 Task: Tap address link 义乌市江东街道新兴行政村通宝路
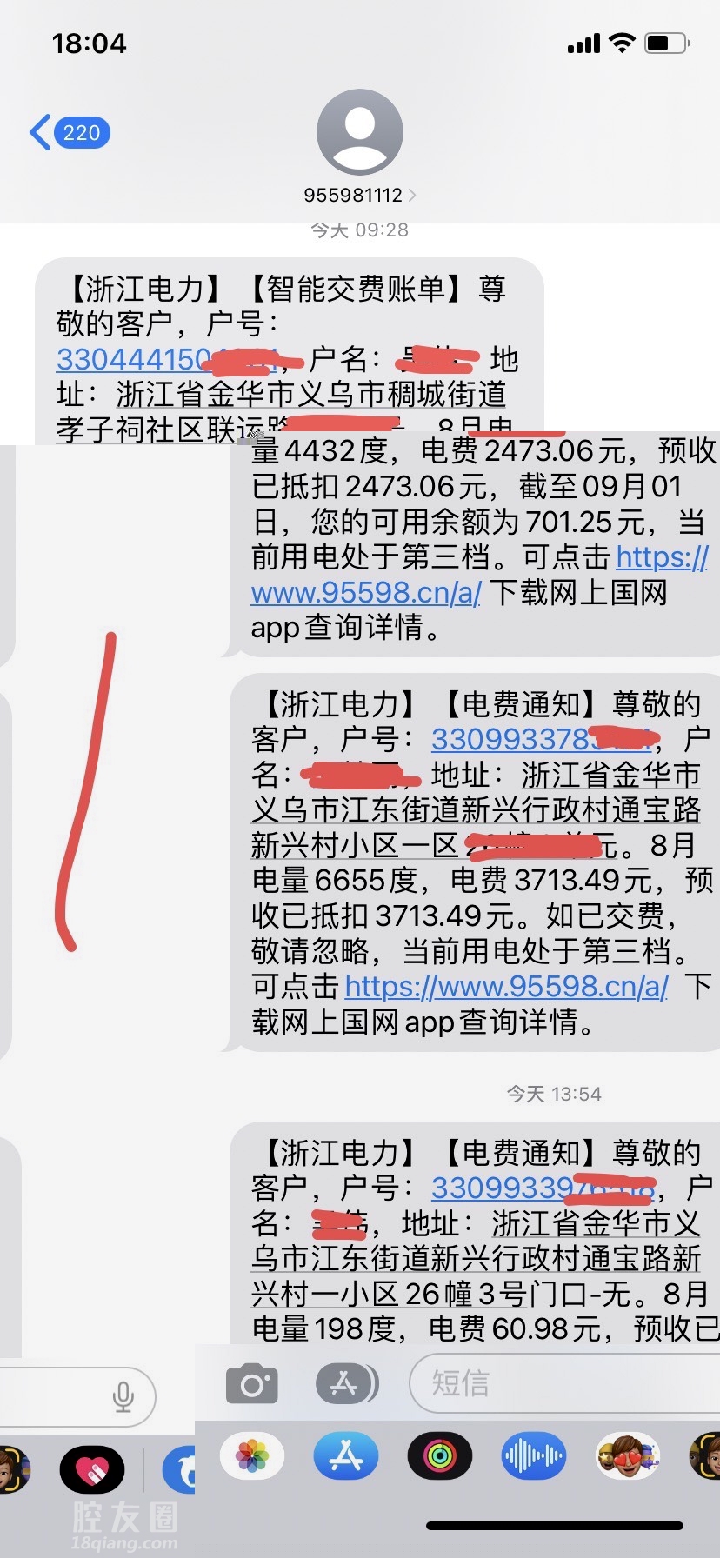click(x=476, y=809)
